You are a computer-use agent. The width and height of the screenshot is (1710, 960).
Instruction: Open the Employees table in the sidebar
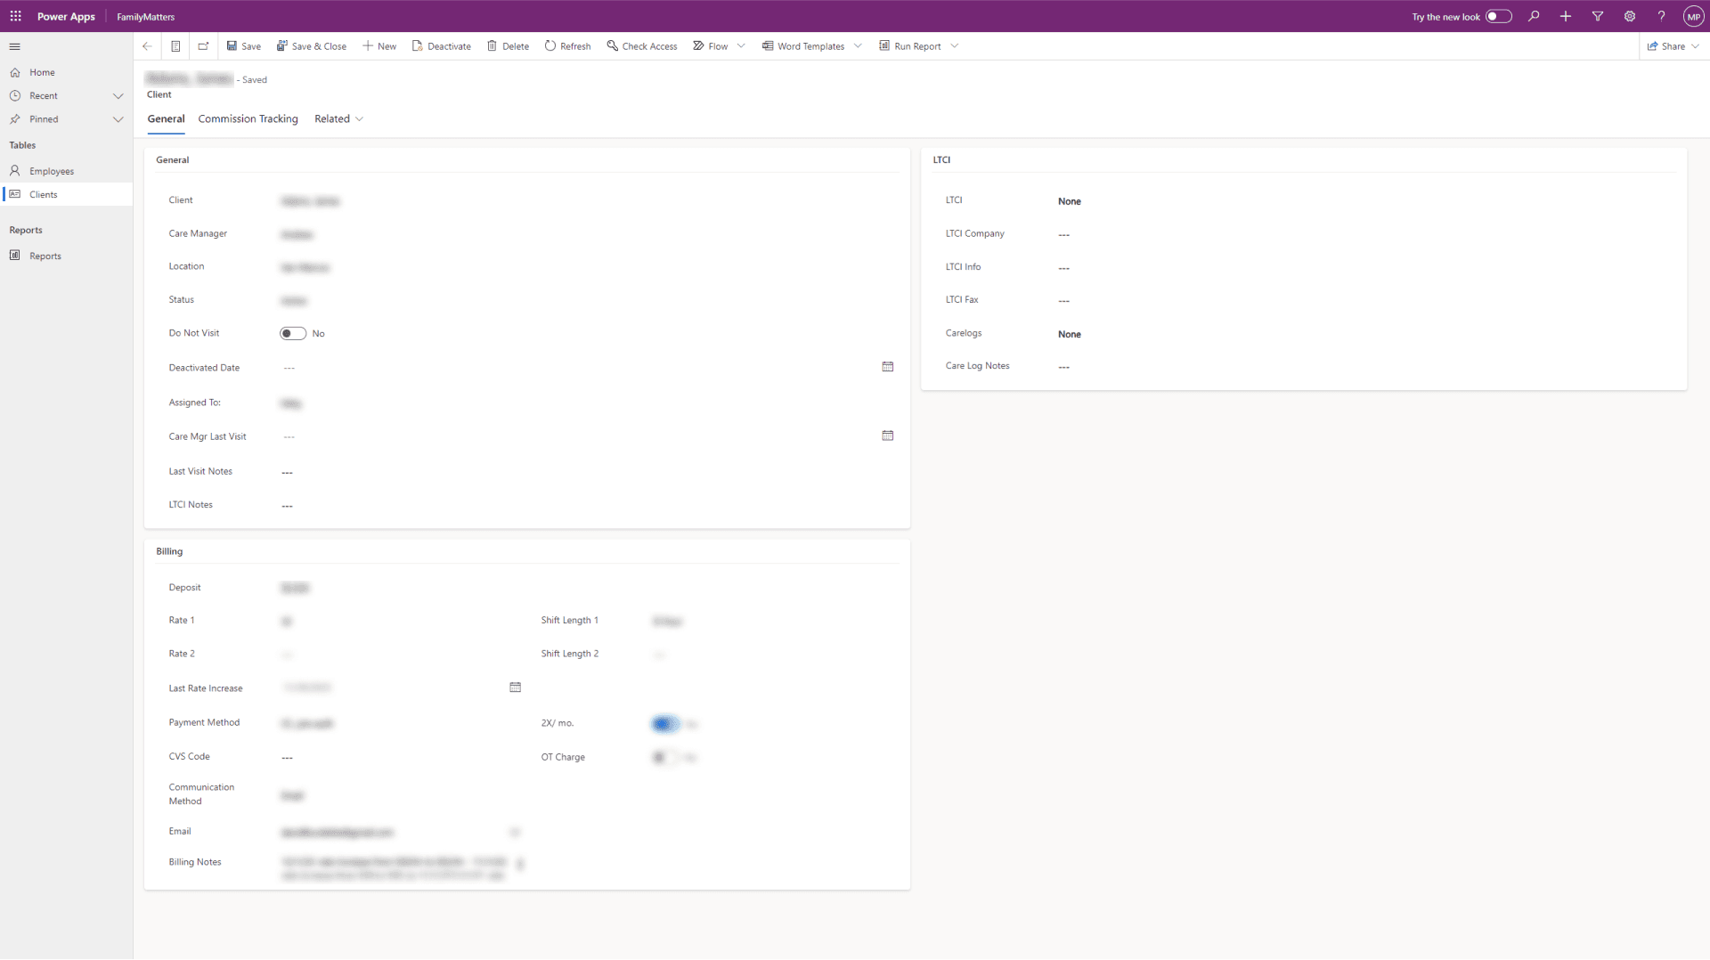click(53, 170)
